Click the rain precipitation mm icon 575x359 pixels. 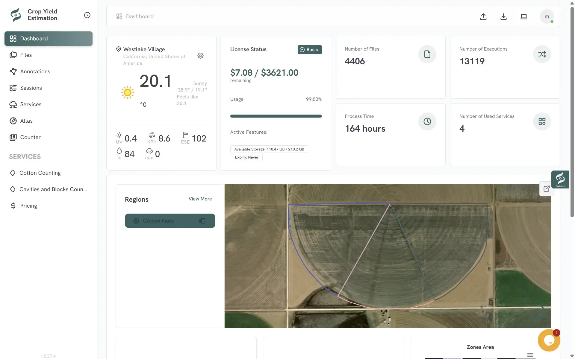[x=149, y=151]
